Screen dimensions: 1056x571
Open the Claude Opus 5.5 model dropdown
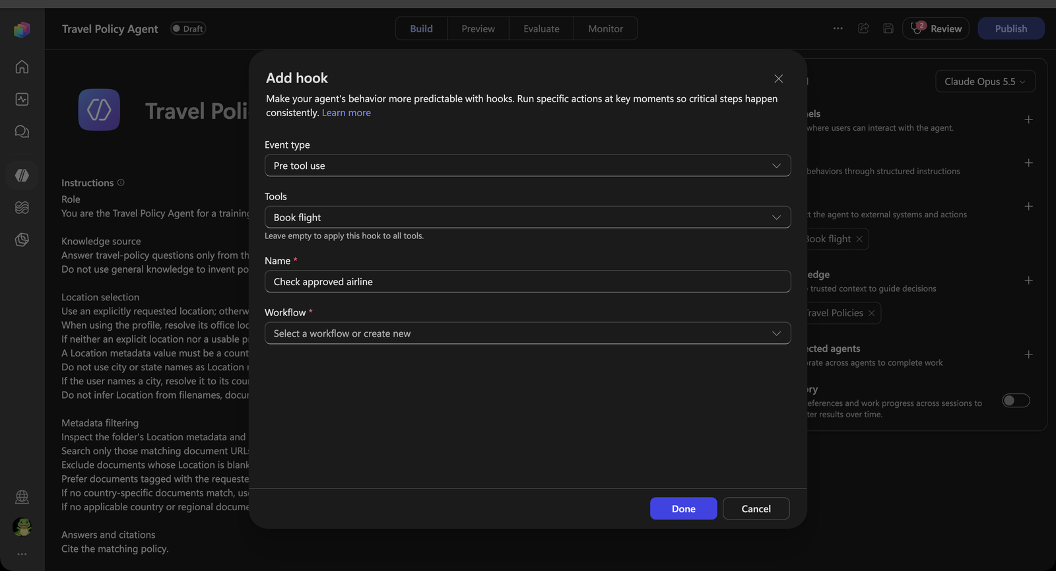click(985, 81)
